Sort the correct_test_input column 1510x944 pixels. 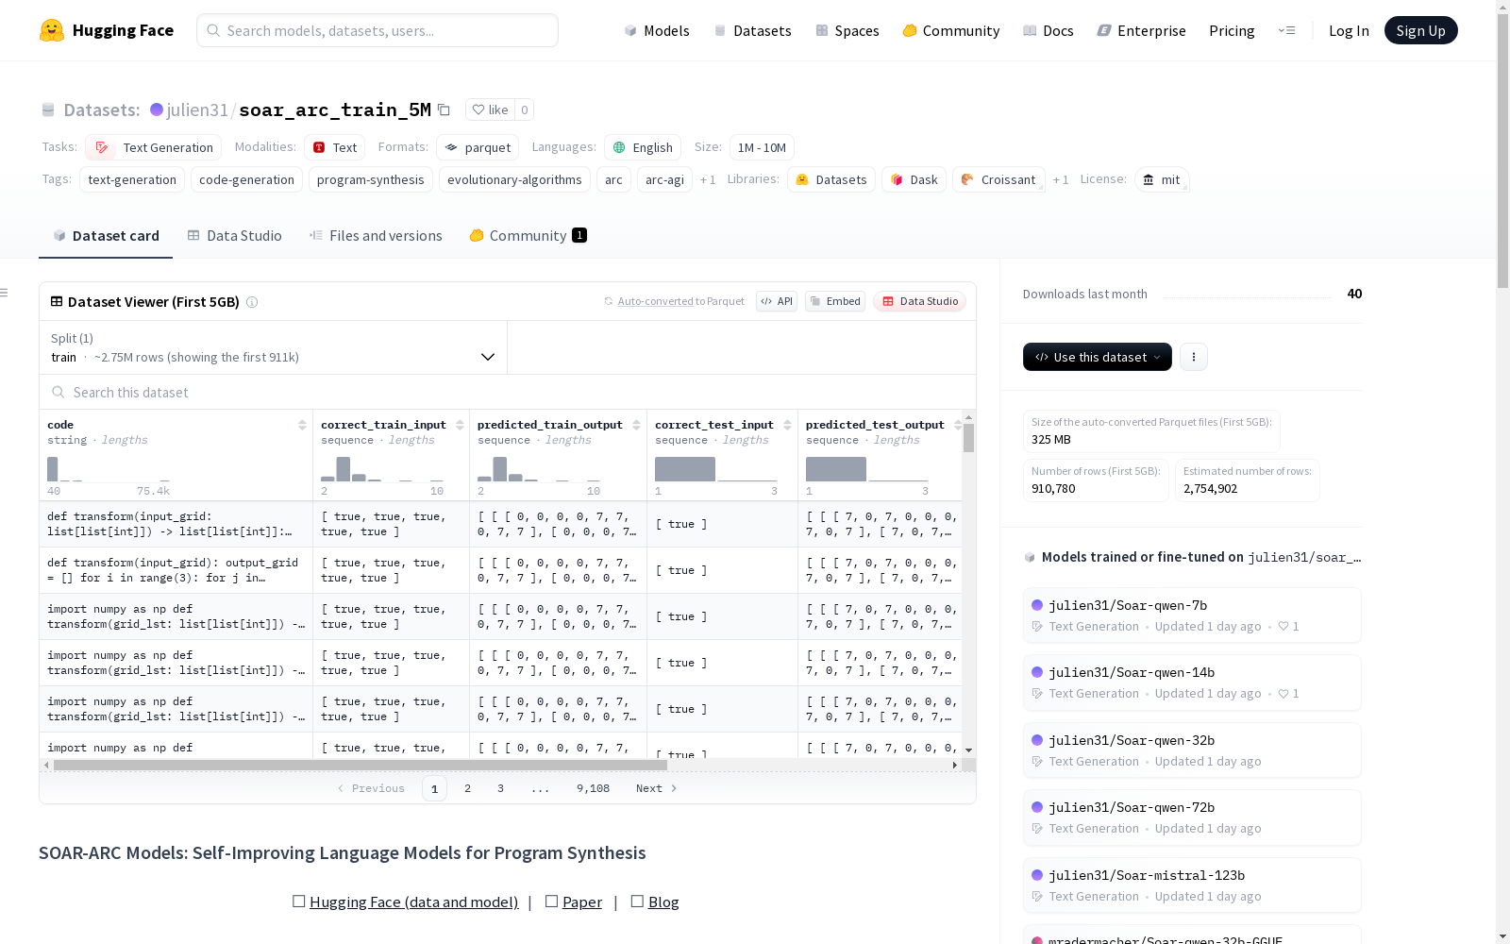(787, 425)
